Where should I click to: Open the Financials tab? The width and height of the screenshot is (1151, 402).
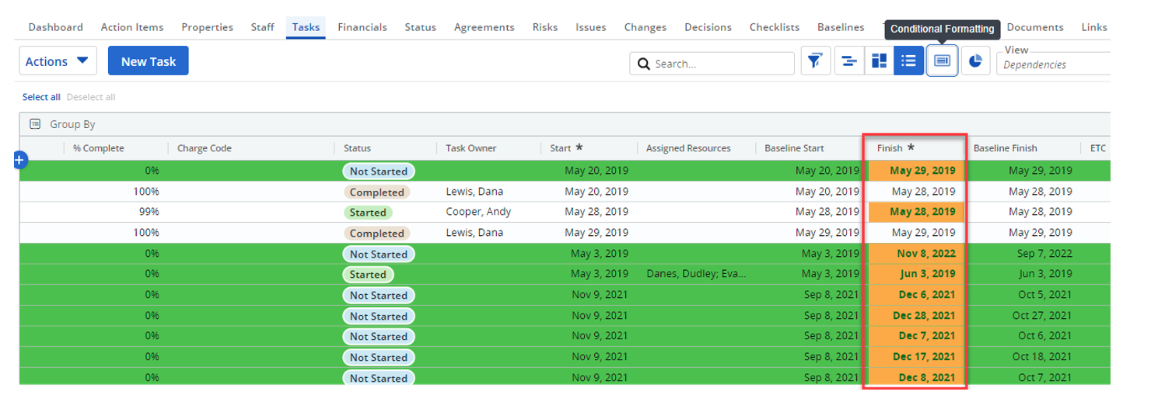[x=362, y=27]
